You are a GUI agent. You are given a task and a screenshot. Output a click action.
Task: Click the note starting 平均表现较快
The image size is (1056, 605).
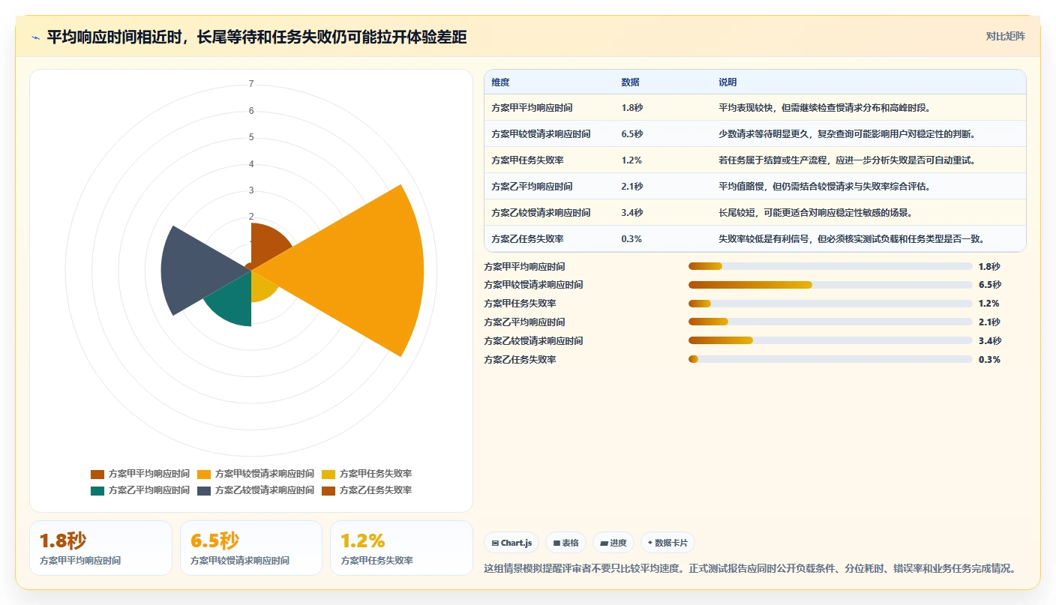click(826, 108)
